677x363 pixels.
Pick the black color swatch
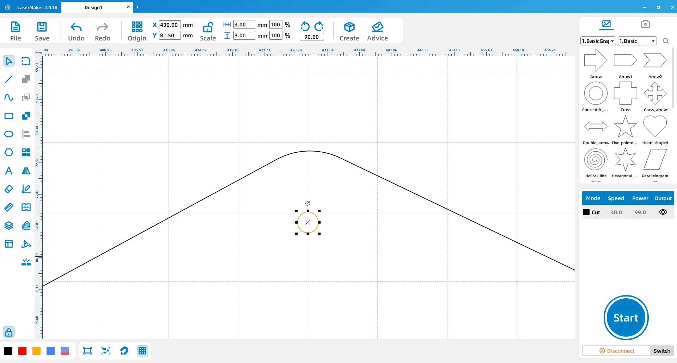point(8,351)
